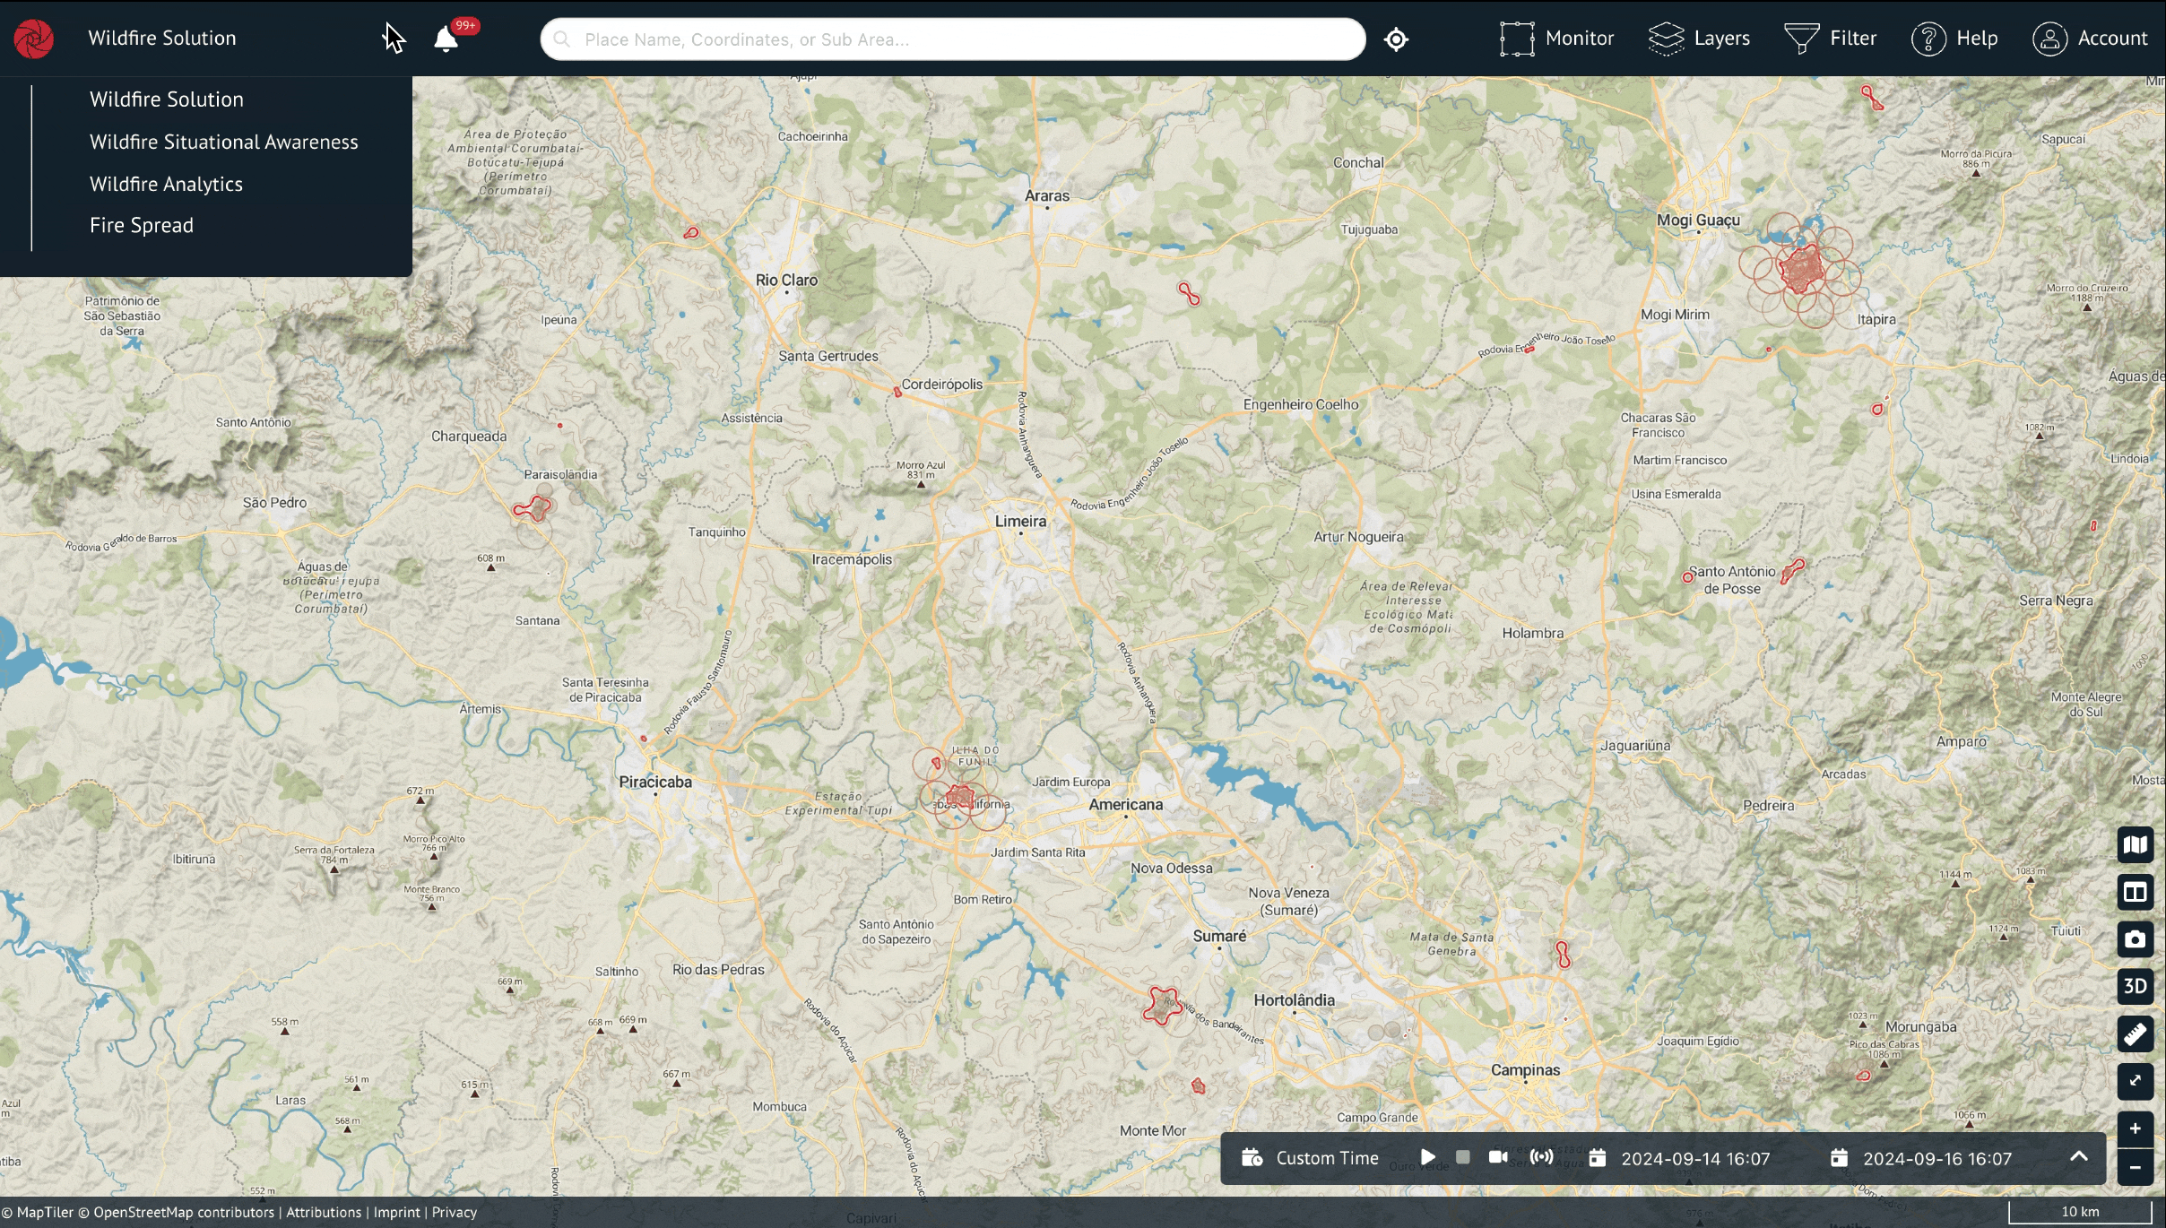Click the fire marker north of Rio Claro
Screen dimensions: 2166x1228
691,233
